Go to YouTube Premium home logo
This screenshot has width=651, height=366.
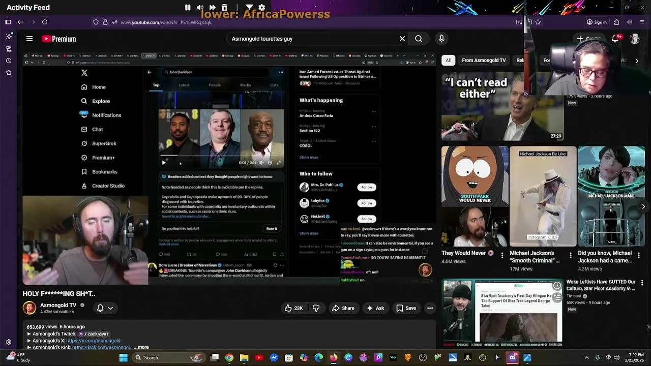point(59,39)
